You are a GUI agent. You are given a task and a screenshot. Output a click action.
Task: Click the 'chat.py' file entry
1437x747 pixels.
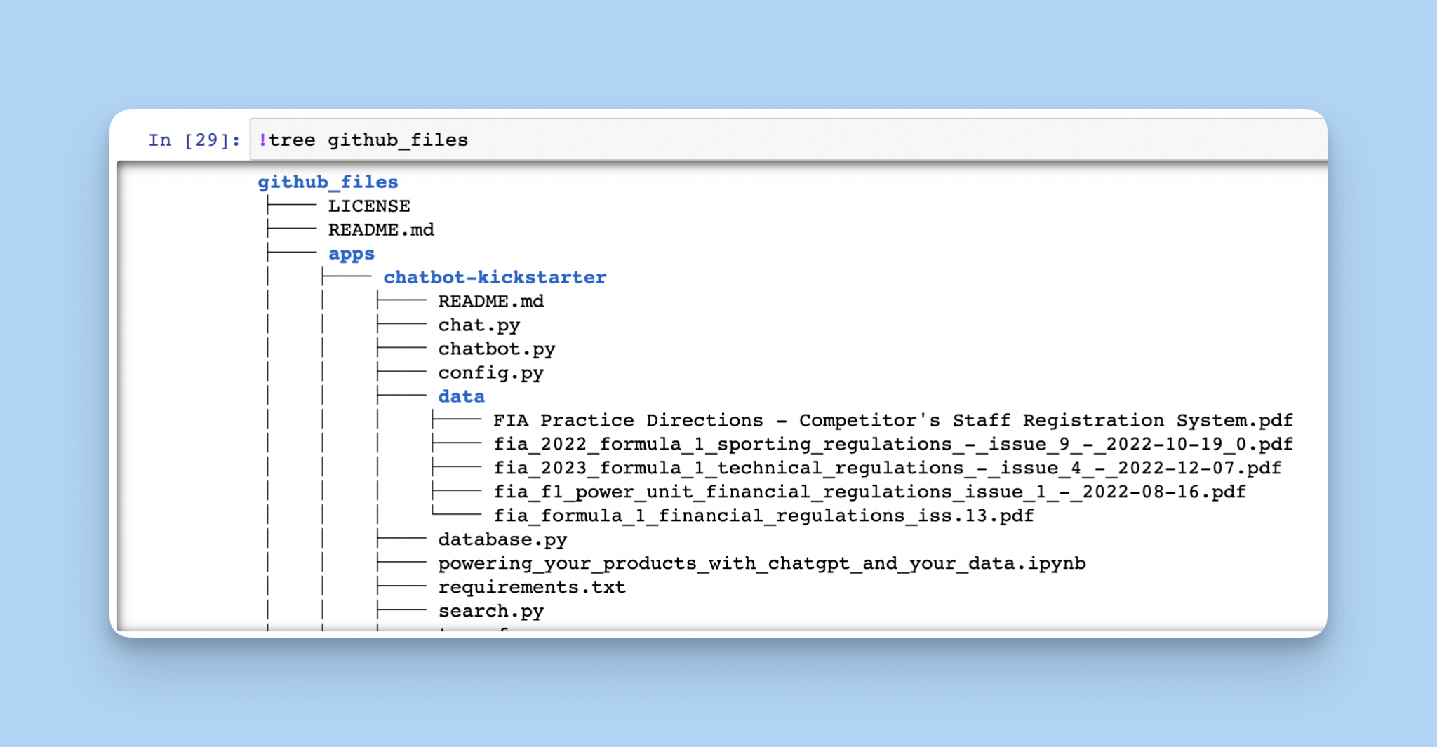(x=479, y=325)
